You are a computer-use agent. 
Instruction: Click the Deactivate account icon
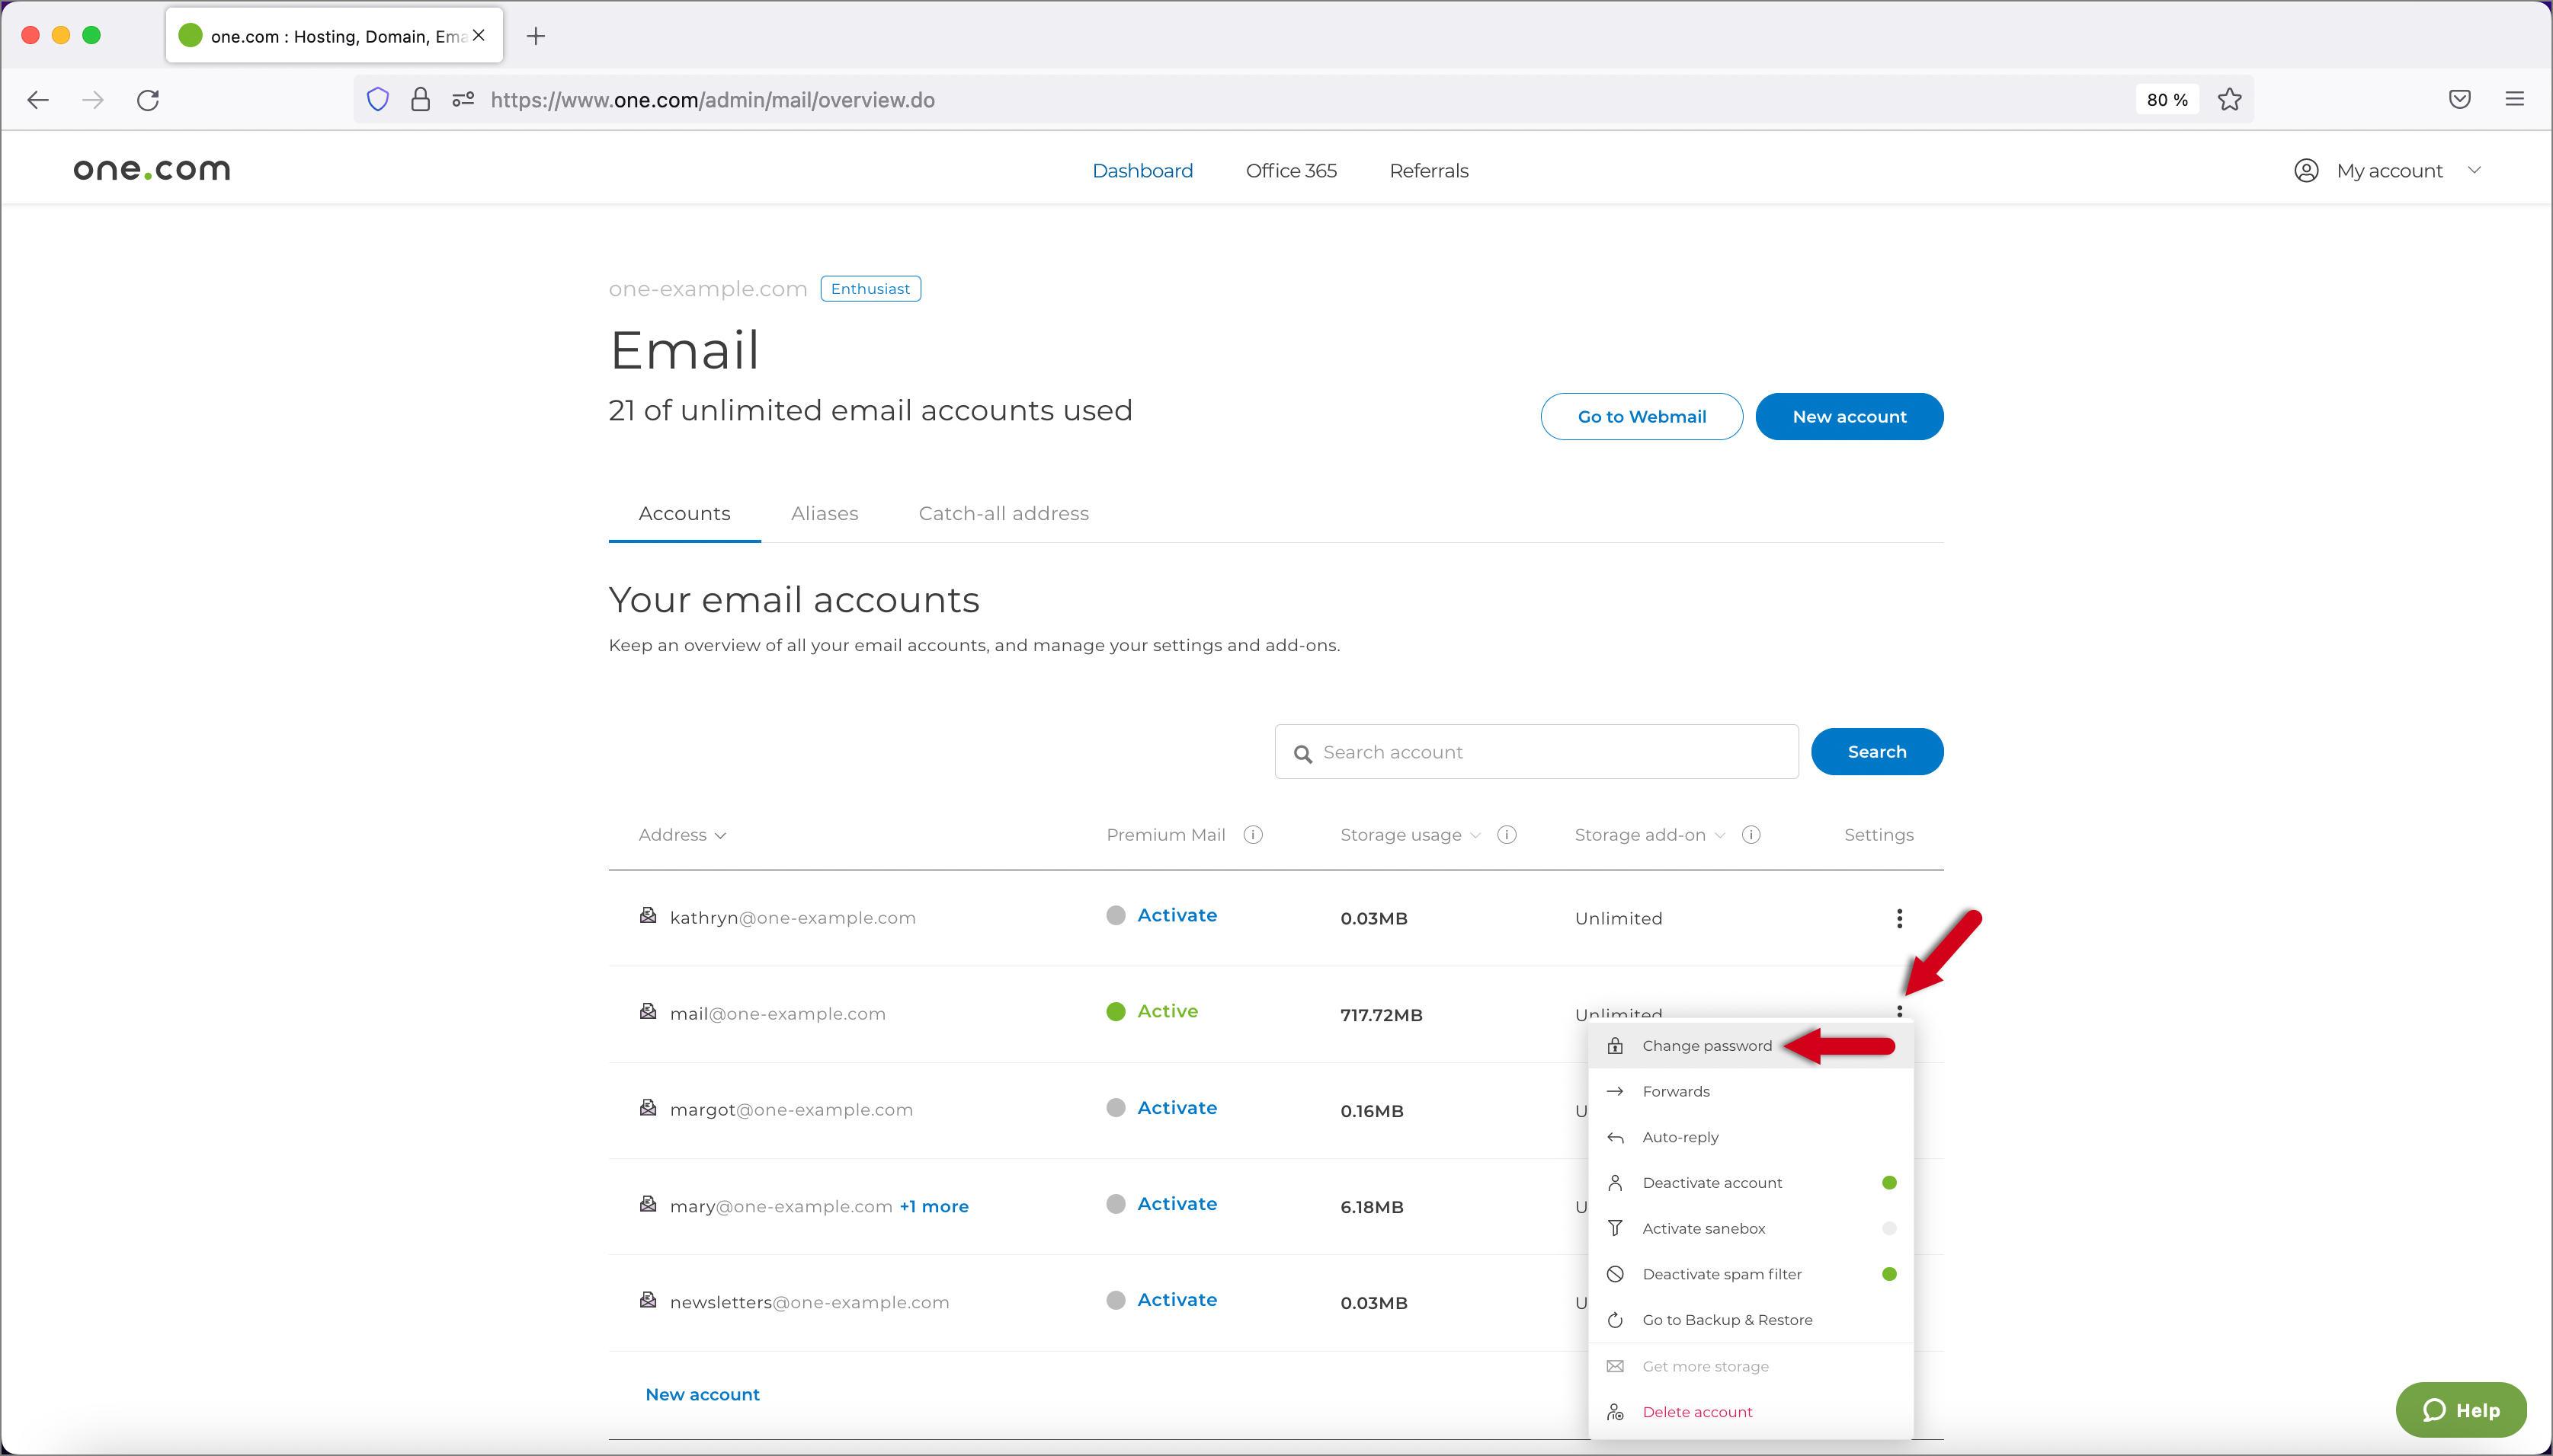[1615, 1181]
